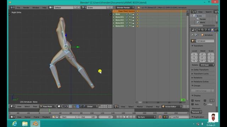Open the XYZ Euler rotation mode dropdown
Screen dimensions: 227x127
[x=207, y=65]
